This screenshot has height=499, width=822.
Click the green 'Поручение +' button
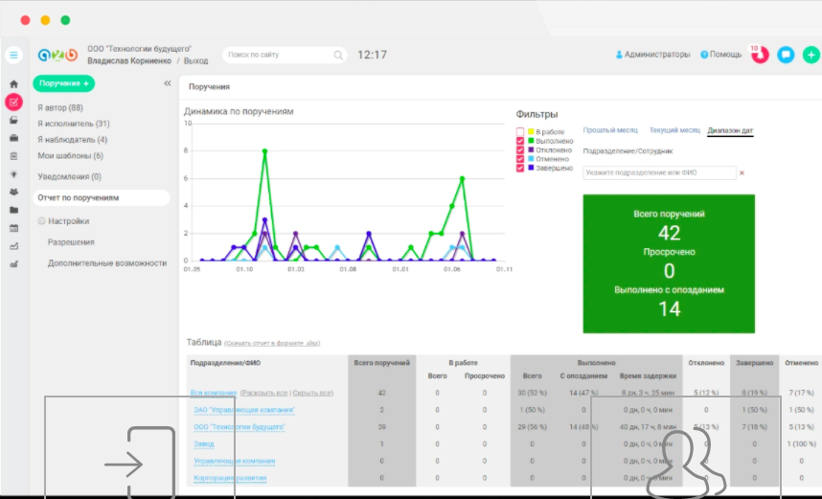click(63, 84)
